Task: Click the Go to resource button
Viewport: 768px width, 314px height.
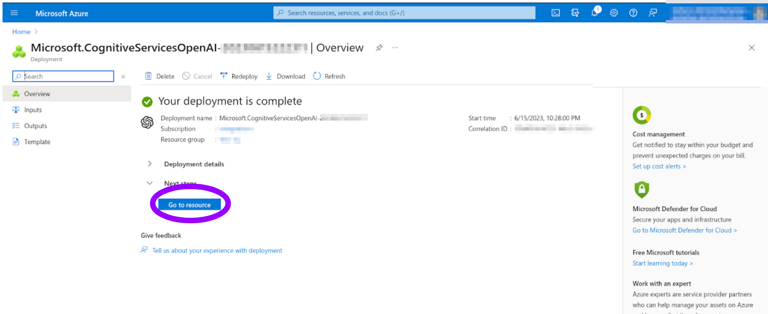Action: click(x=189, y=205)
